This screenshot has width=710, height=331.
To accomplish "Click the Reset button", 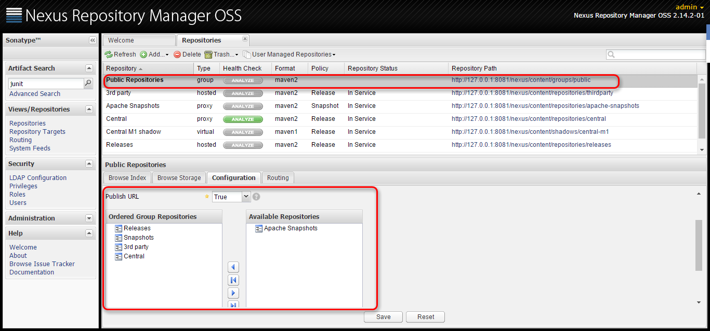I will [x=426, y=317].
